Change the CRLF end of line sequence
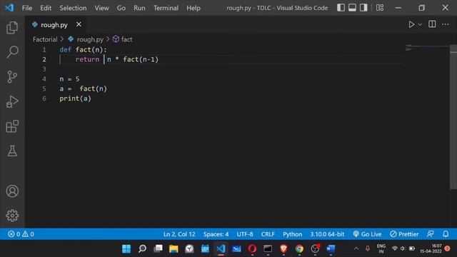 [x=268, y=234]
